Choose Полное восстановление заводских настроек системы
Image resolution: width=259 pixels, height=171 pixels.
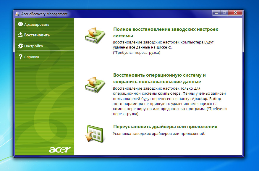coord(166,32)
